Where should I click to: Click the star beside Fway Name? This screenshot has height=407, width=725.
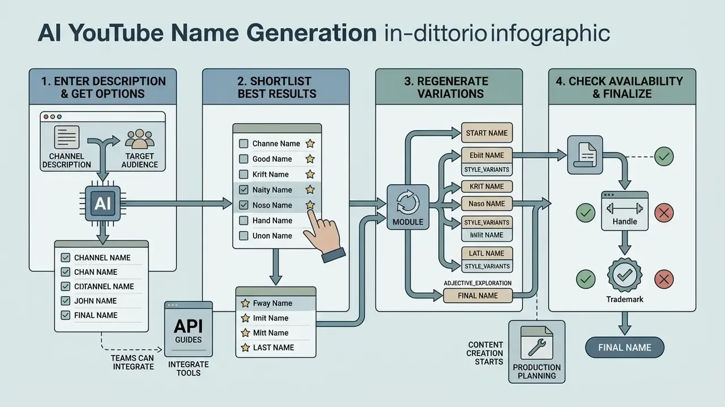[x=245, y=303]
